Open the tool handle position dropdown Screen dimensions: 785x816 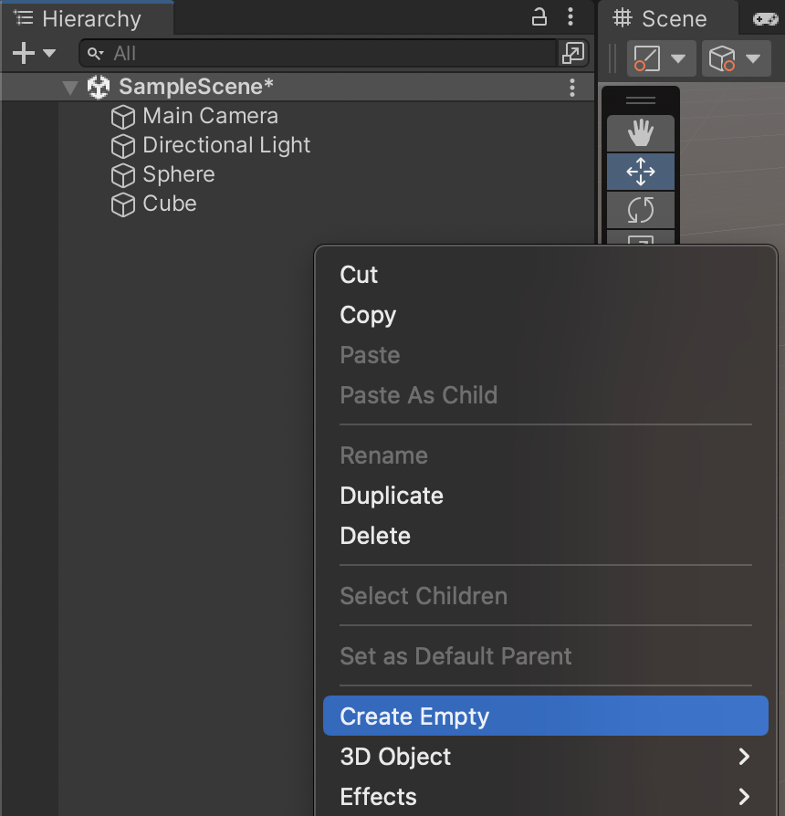point(661,58)
